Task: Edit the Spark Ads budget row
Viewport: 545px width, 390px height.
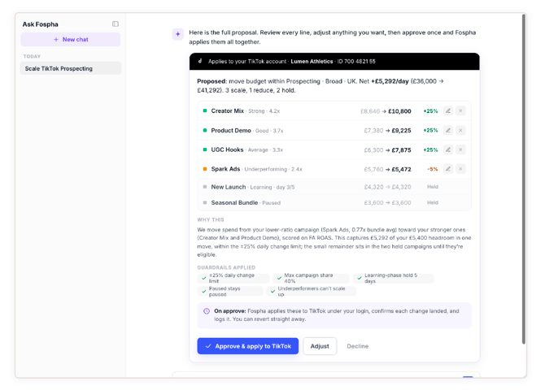Action: 448,169
